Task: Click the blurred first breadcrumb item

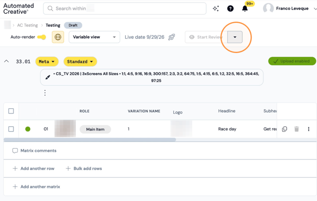Action: pyautogui.click(x=8, y=25)
